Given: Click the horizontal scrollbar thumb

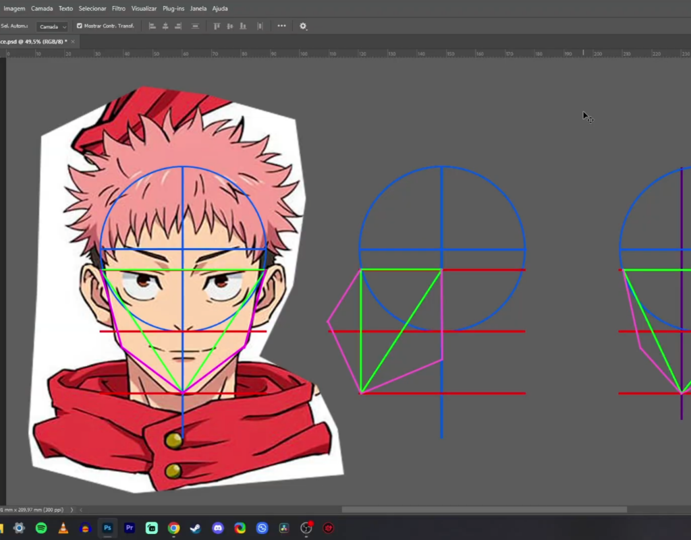Looking at the screenshot, I should coord(485,510).
